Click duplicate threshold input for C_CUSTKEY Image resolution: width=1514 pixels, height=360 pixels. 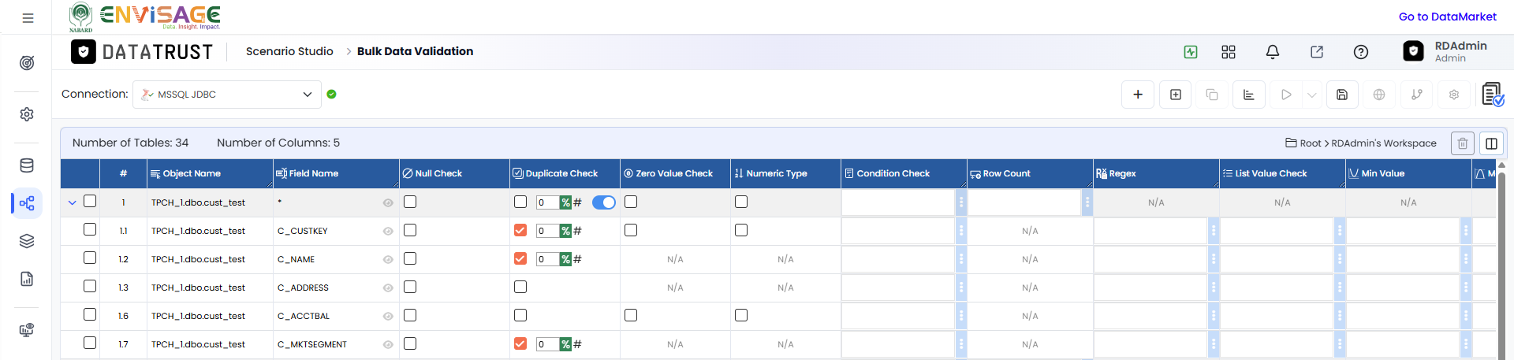(x=547, y=231)
